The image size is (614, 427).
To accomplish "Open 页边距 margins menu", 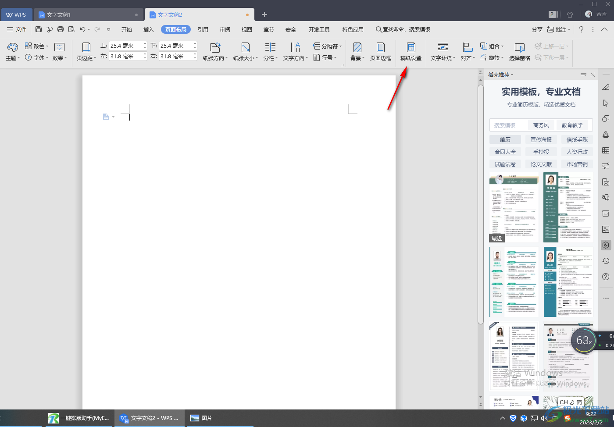I will point(86,52).
